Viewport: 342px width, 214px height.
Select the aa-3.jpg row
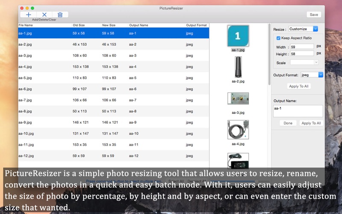point(113,56)
